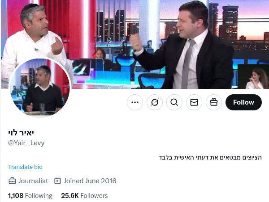Click the Joined June 2016 text
The width and height of the screenshot is (269, 202).
90,181
